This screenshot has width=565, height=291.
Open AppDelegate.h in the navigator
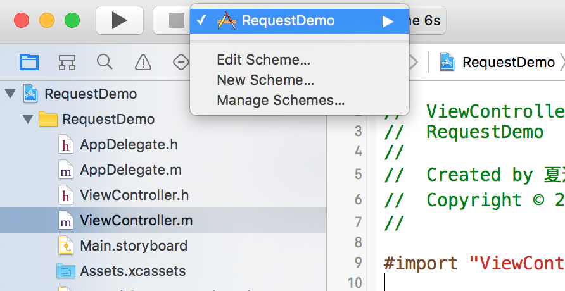coord(129,144)
